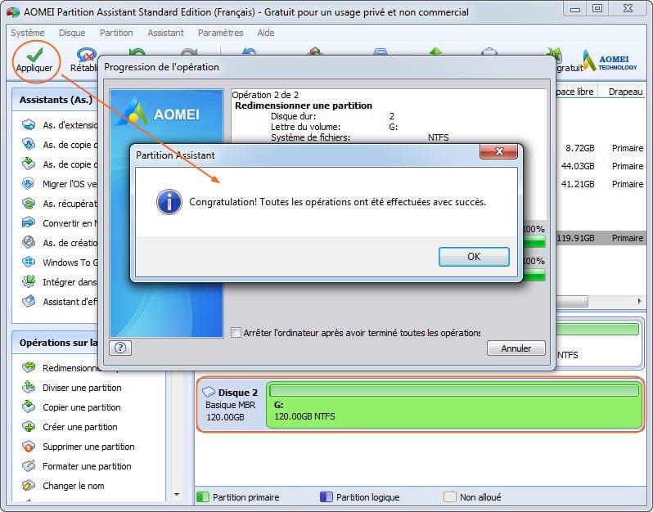Click the Copier une partition icon
This screenshot has height=512, width=653.
point(29,406)
